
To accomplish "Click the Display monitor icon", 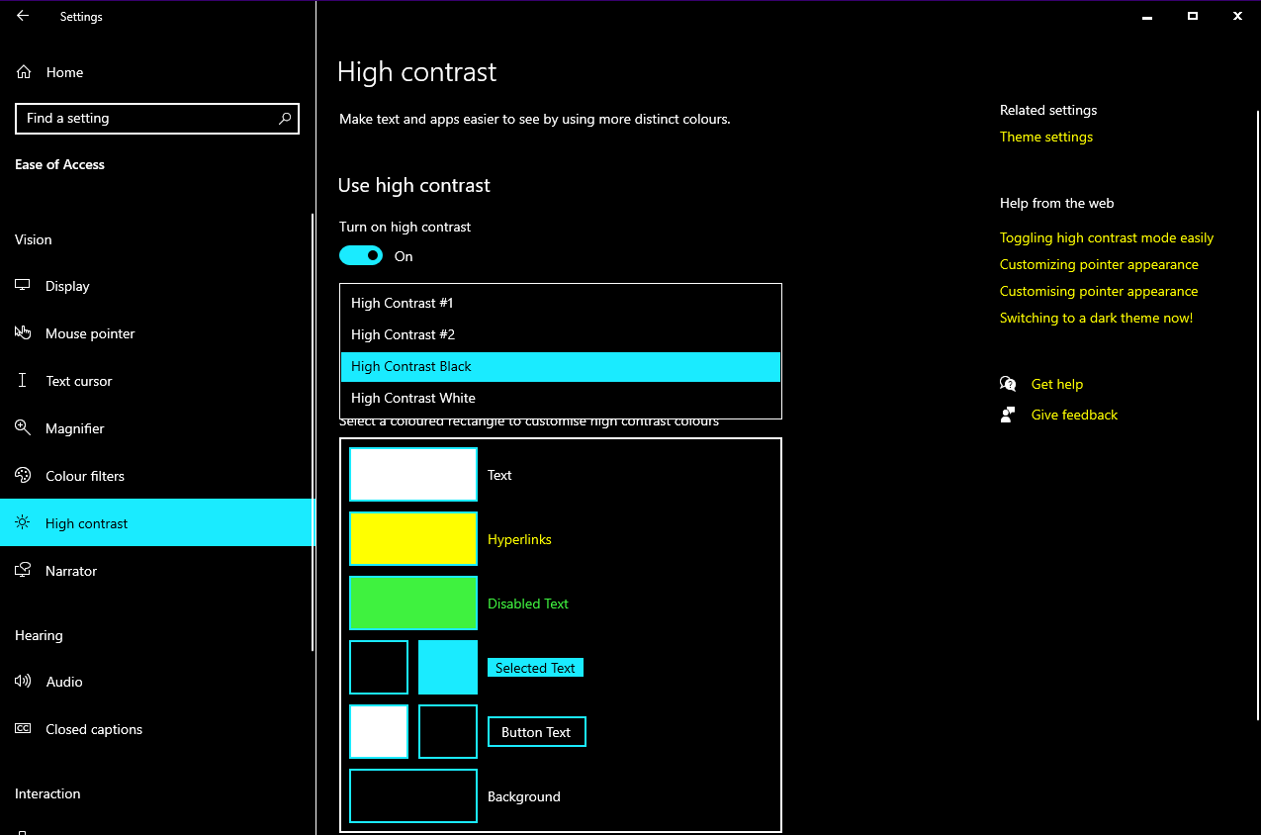I will click(x=23, y=286).
